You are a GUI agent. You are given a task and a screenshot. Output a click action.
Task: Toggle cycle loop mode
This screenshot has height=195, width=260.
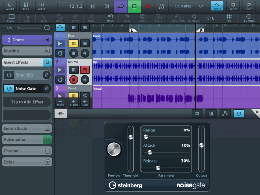pos(121,6)
